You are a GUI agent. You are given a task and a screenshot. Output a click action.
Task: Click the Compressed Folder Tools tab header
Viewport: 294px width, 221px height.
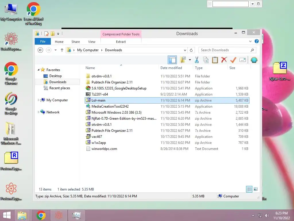point(121,34)
